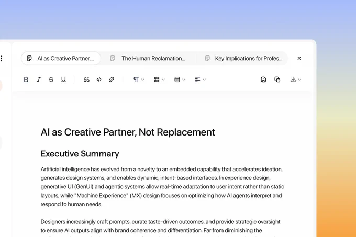The image size is (356, 237).
Task: Toggle bold formatting
Action: coord(26,80)
